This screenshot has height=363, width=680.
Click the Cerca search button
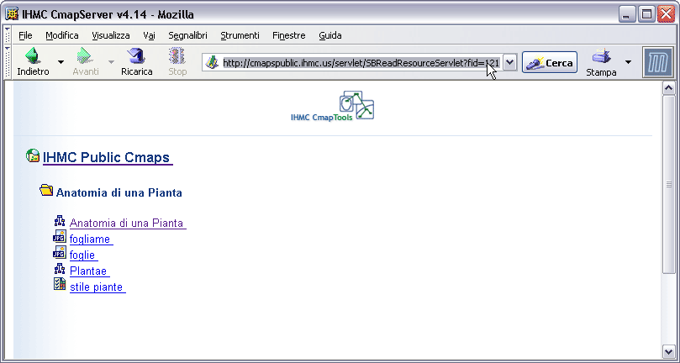click(550, 63)
